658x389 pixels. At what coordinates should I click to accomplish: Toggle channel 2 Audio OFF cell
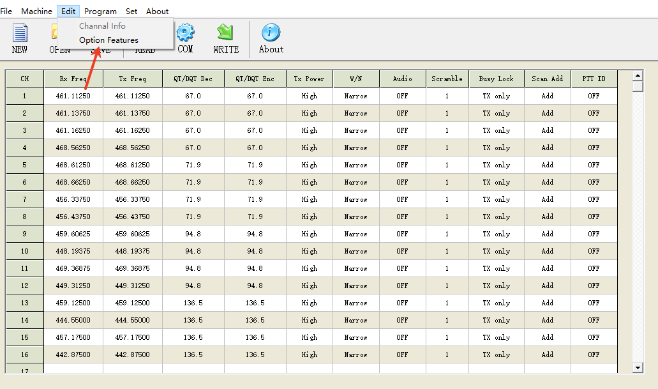pyautogui.click(x=402, y=113)
